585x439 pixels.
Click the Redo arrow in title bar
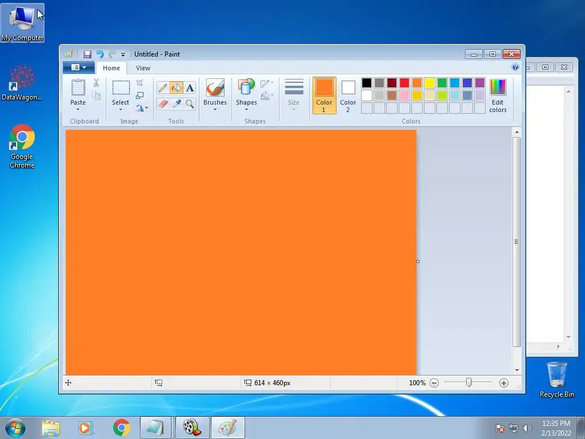[113, 54]
